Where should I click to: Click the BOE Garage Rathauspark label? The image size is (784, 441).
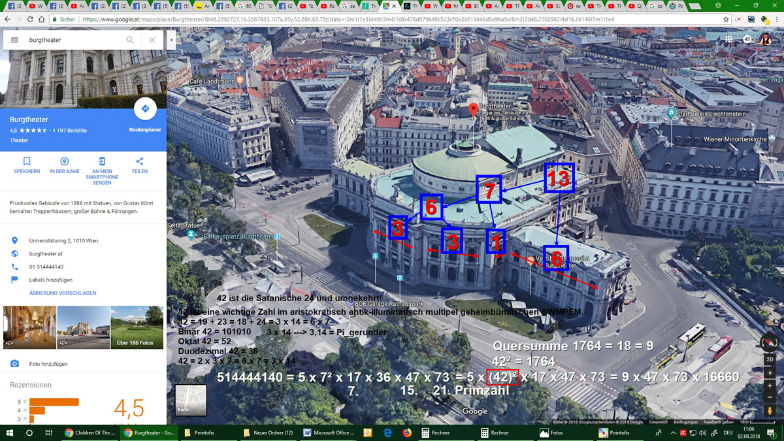point(389,303)
